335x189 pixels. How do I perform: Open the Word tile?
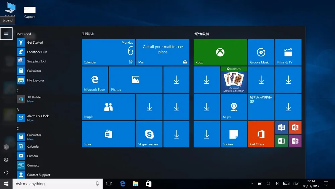coord(282,128)
